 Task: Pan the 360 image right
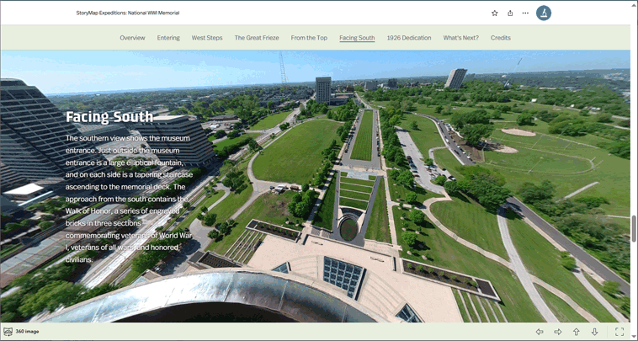[558, 332]
